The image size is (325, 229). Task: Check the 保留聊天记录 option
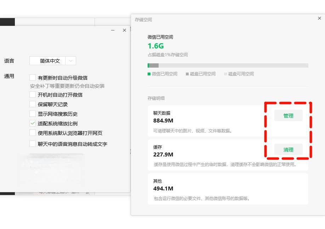point(33,104)
